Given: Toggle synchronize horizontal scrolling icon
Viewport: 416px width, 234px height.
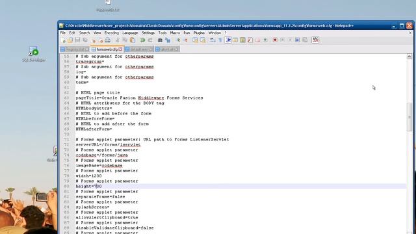Looking at the screenshot, I should coord(203,40).
